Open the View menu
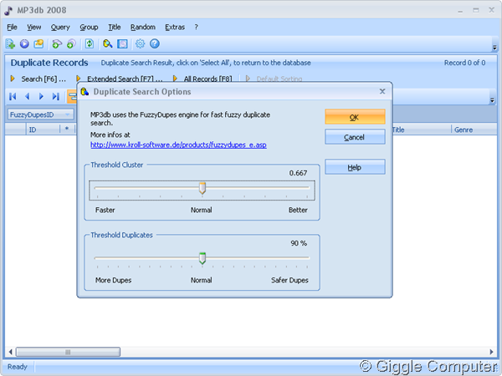This screenshot has height=376, width=502. (x=34, y=28)
